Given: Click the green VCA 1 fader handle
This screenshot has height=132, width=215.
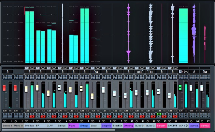Looking at the screenshot, I should 180,88.
